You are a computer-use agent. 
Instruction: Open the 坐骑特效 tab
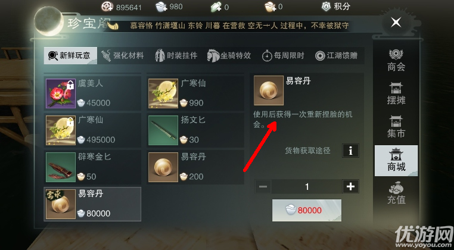[229, 55]
